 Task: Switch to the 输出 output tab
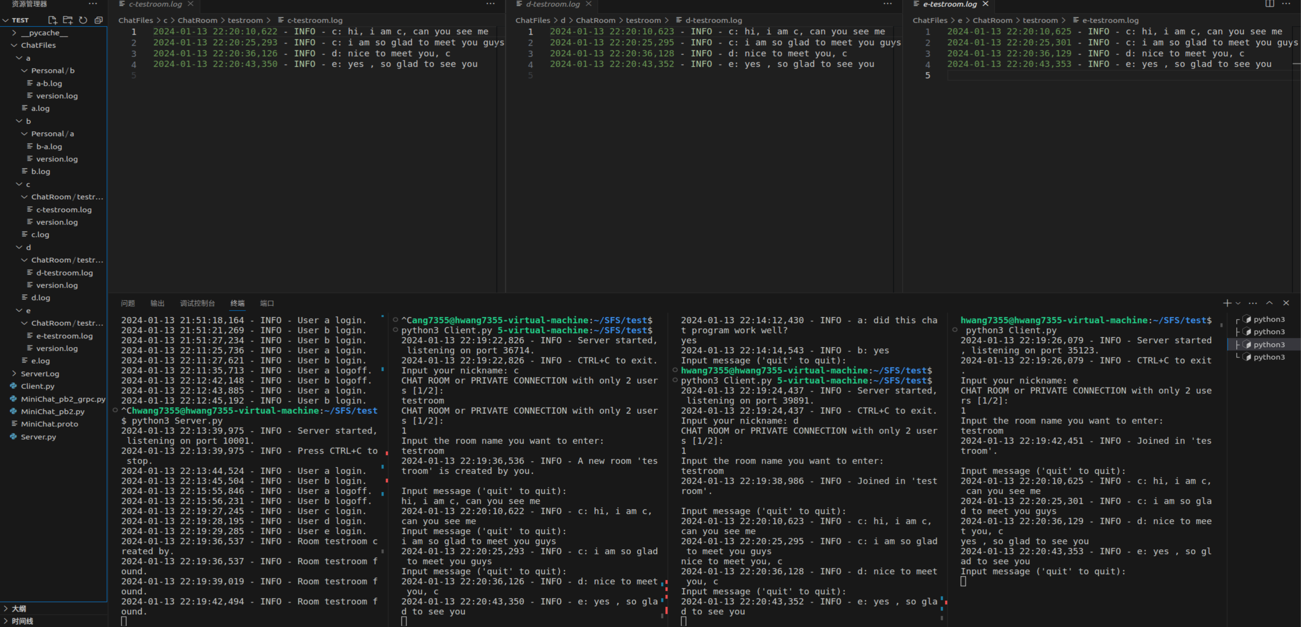pos(157,303)
